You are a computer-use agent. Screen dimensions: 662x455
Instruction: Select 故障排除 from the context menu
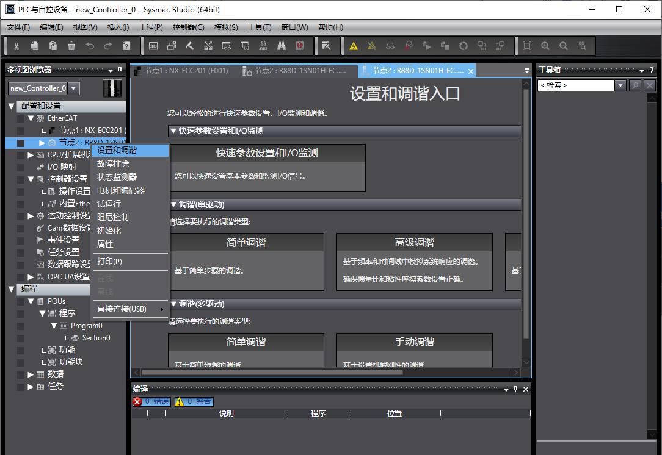(x=113, y=163)
